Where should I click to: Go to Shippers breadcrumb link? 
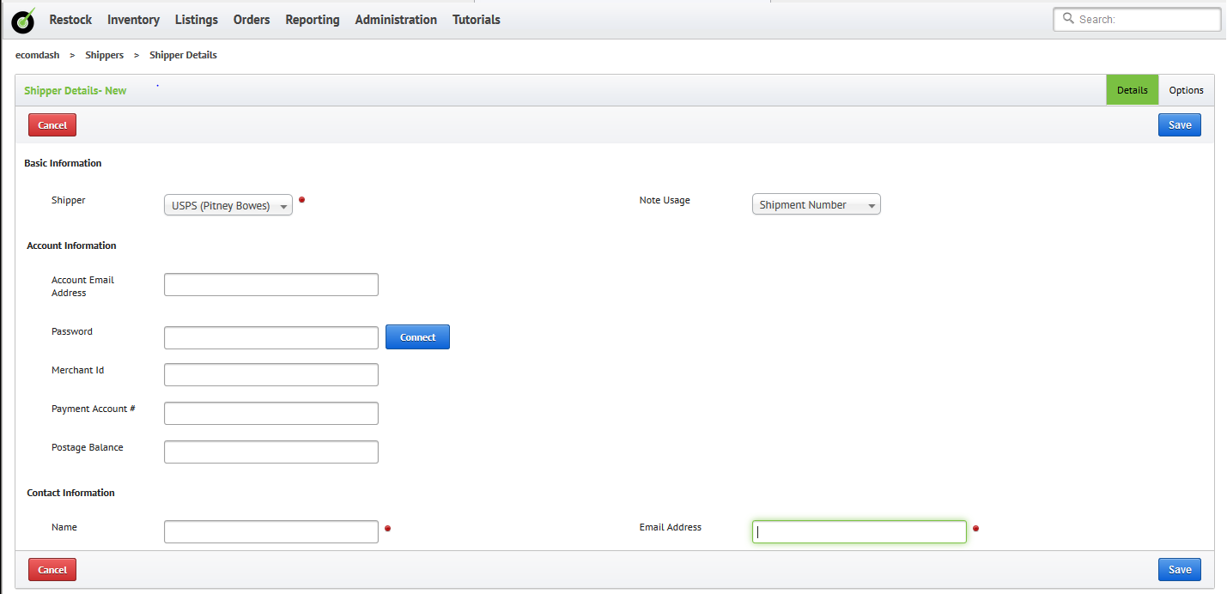click(x=105, y=55)
